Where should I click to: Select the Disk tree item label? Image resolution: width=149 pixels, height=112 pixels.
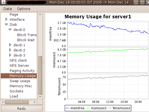coord(13,24)
